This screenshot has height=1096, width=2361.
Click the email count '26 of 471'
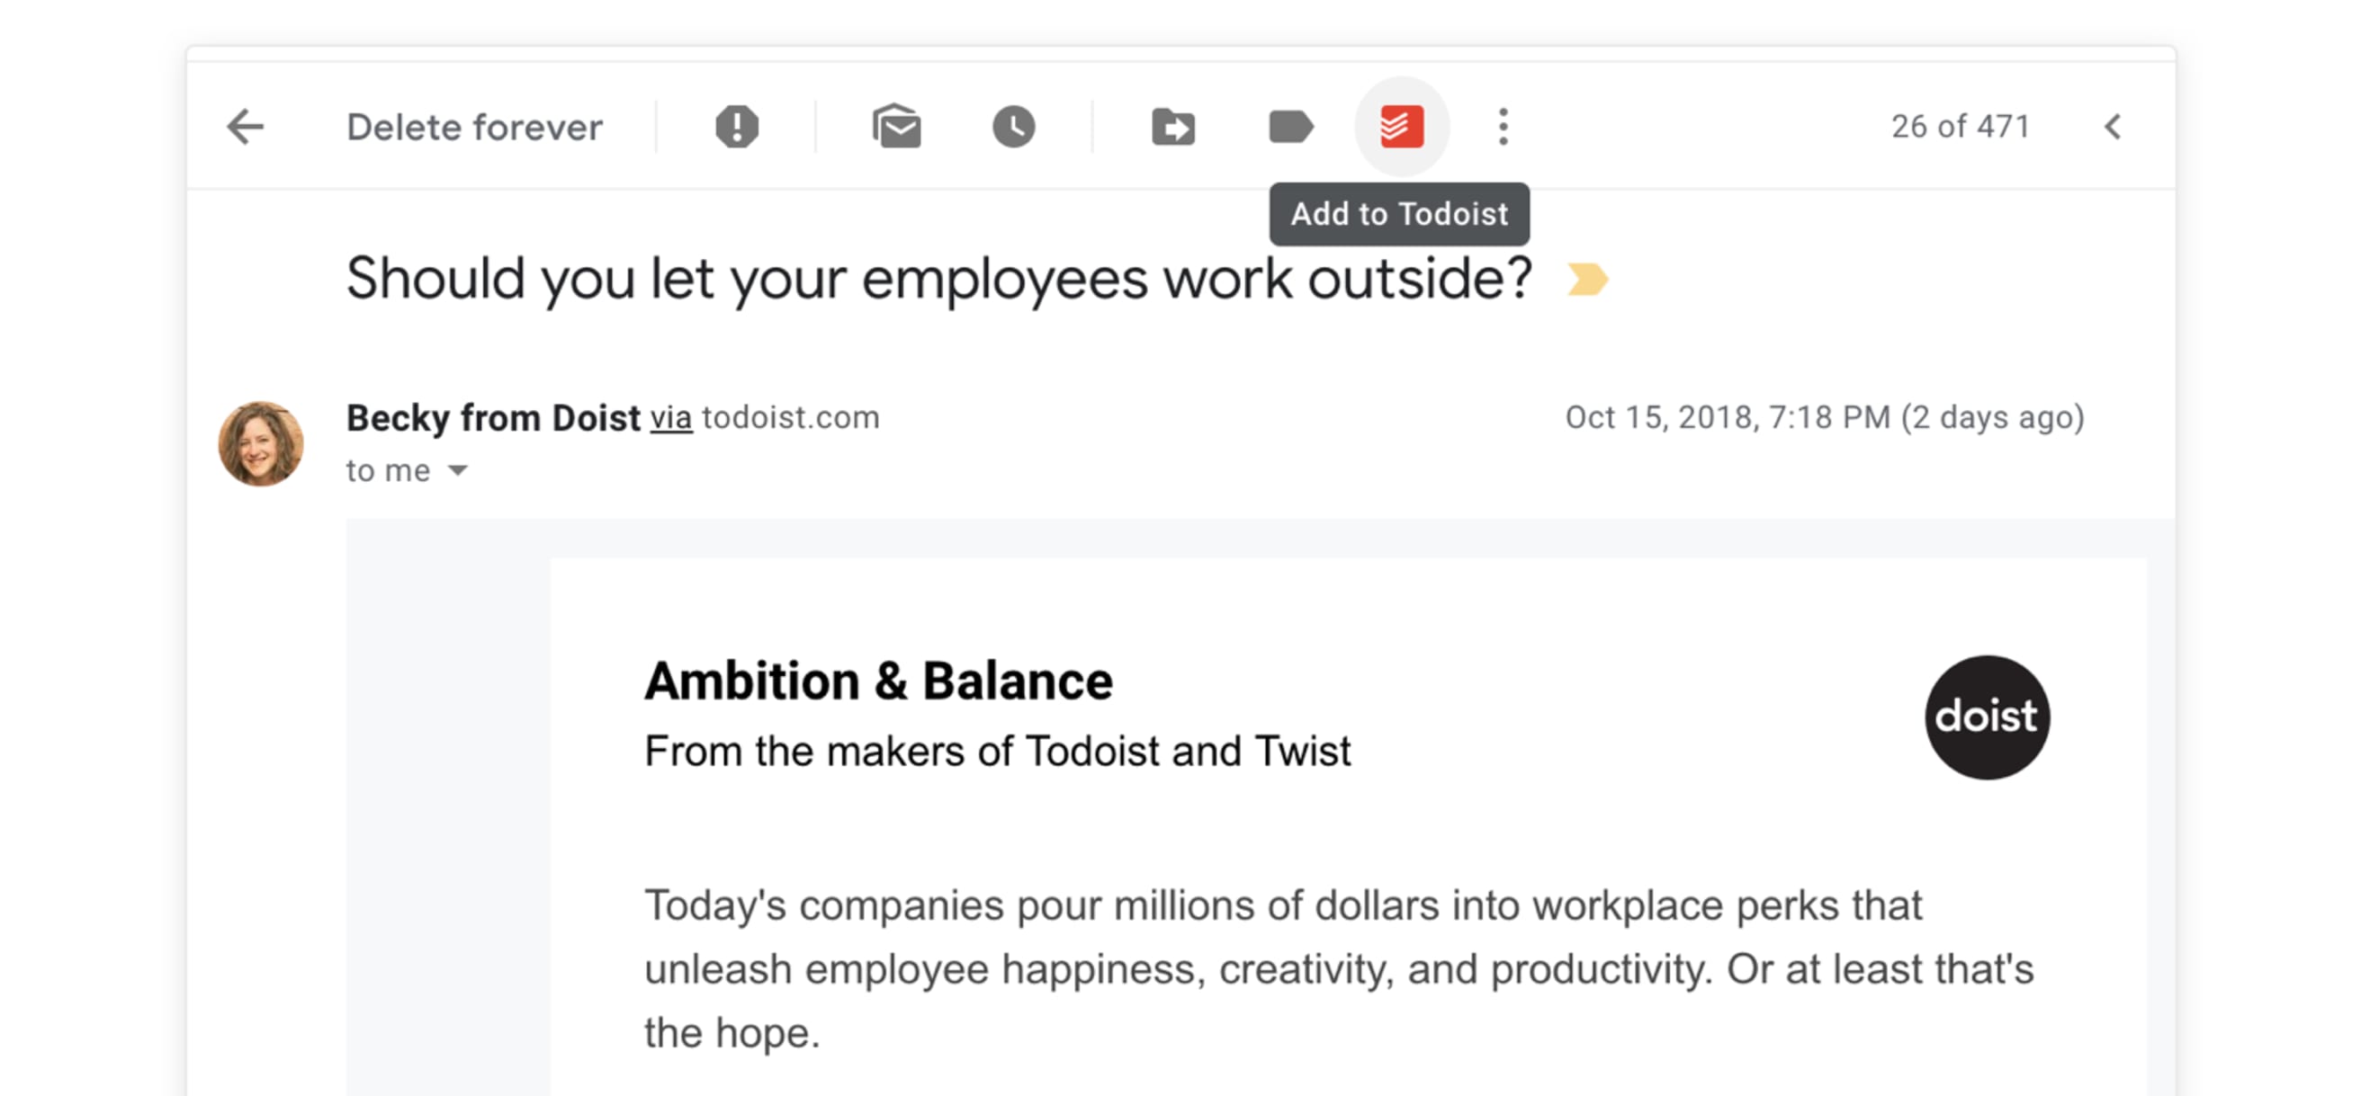pyautogui.click(x=1959, y=127)
